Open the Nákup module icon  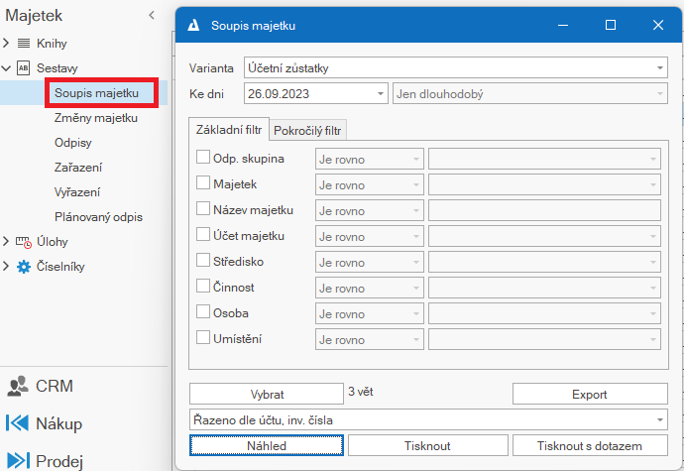click(18, 423)
